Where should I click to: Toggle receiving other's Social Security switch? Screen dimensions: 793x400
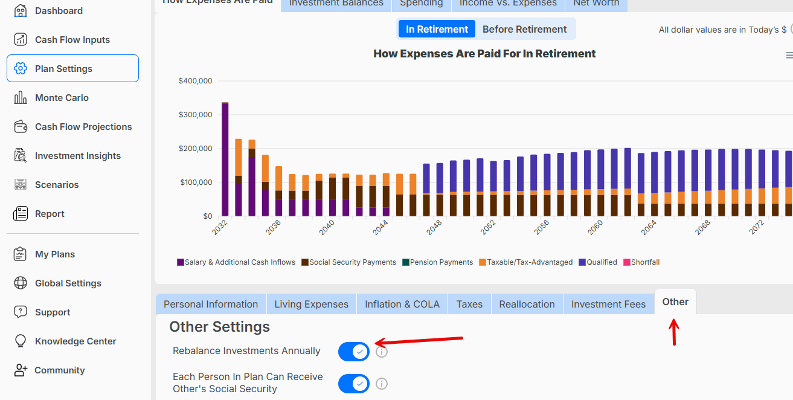[354, 384]
